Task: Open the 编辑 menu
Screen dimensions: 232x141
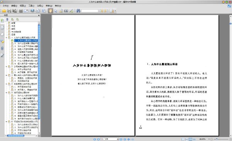Action: click(14, 6)
